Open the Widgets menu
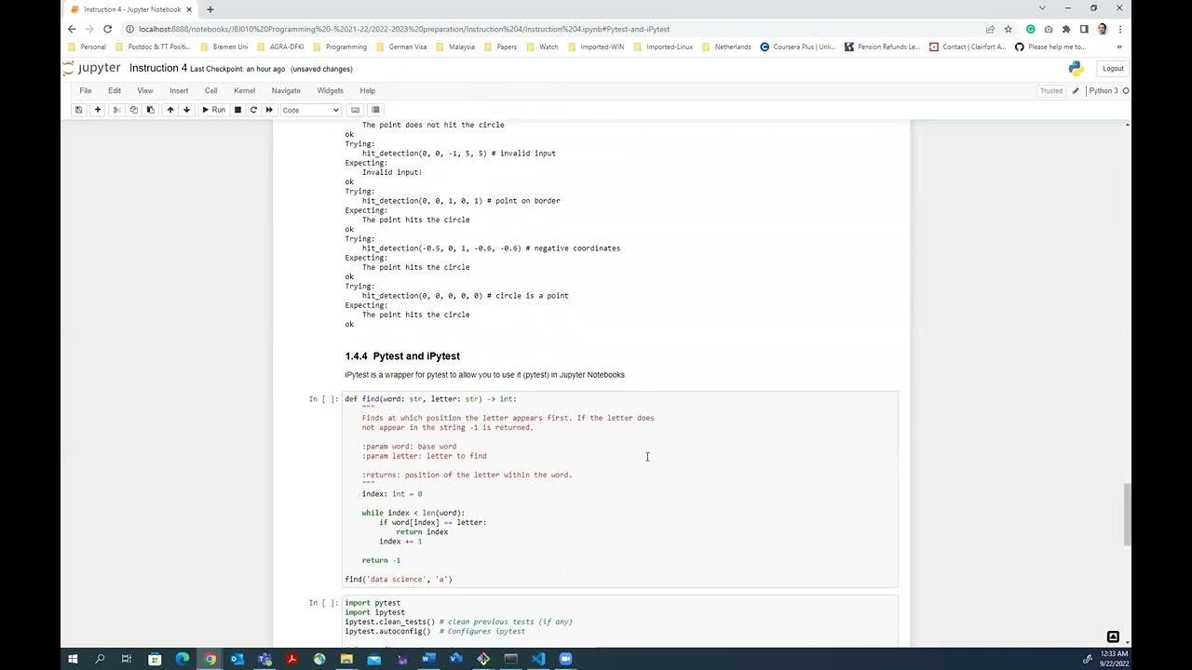1192x670 pixels. coord(331,91)
